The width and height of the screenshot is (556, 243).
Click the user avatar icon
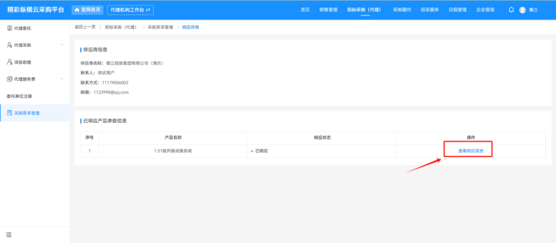coord(522,10)
